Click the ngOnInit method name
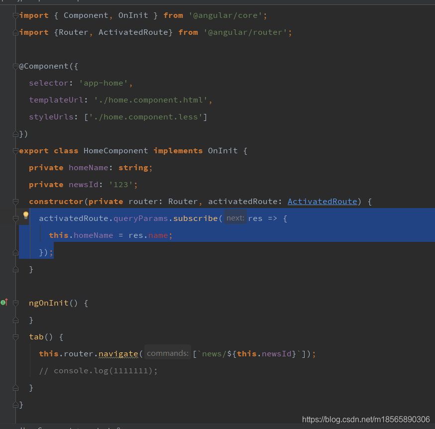This screenshot has height=429, width=435. [49, 303]
